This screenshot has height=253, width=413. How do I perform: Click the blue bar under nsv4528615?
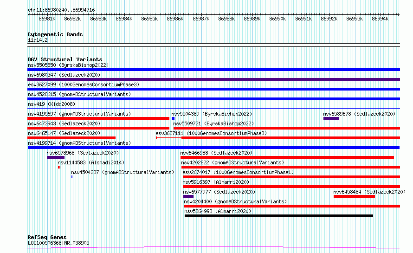coord(213,99)
